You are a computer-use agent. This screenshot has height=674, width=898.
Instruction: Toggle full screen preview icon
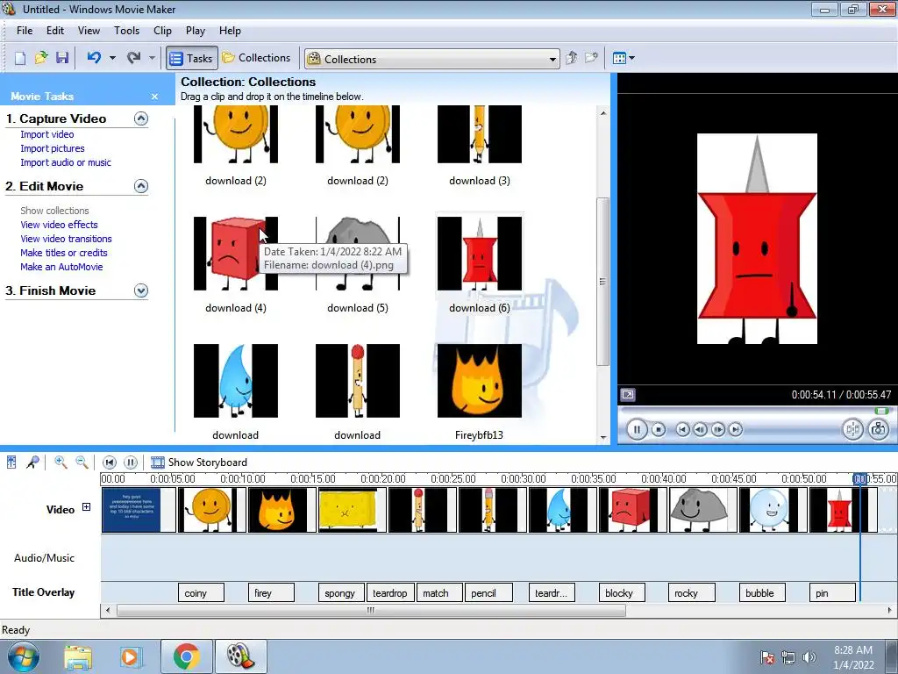pyautogui.click(x=628, y=395)
